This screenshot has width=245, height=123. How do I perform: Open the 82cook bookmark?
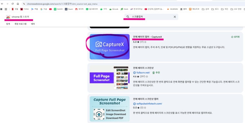pyautogui.click(x=114, y=9)
